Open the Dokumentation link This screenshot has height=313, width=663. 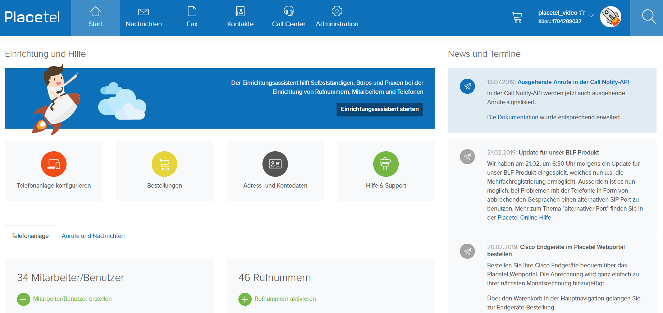[x=518, y=117]
